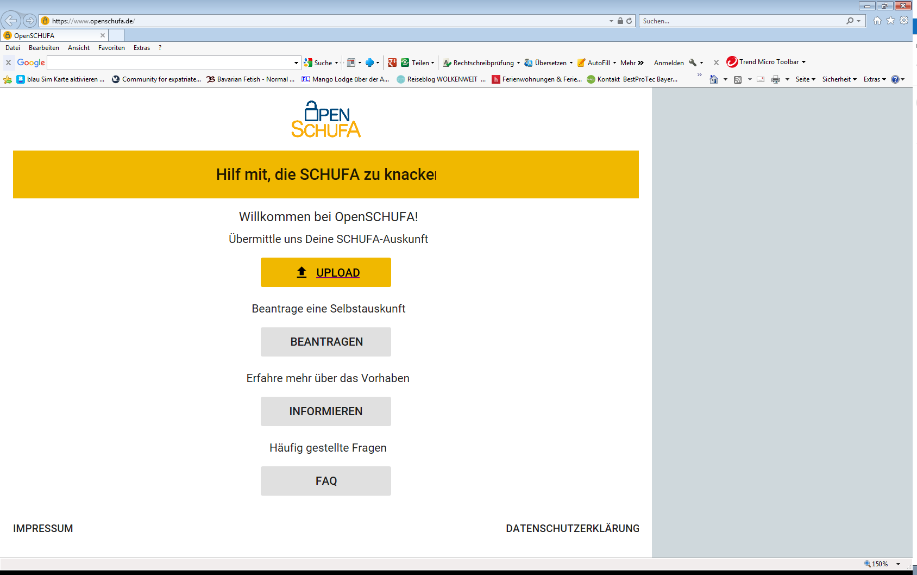The height and width of the screenshot is (575, 917).
Task: Open the Seite command bar dropdown
Action: pyautogui.click(x=806, y=79)
